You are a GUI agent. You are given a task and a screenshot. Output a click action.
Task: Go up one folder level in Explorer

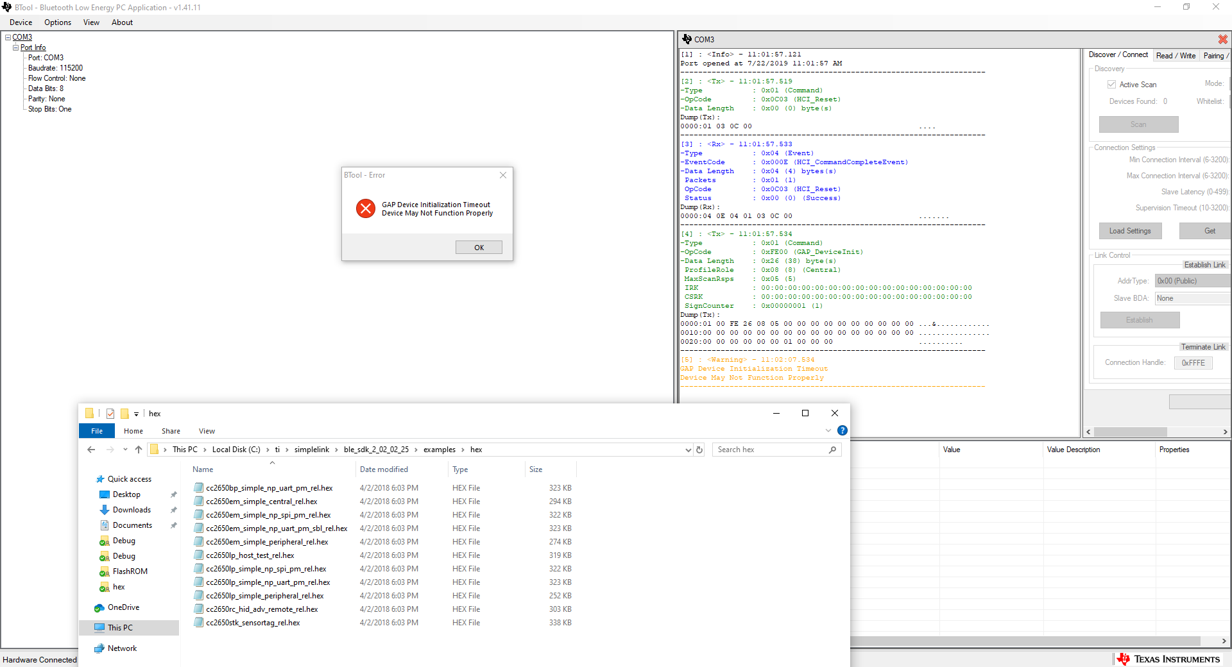[139, 450]
